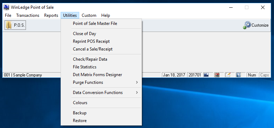Click the Jan 18, 2017 date in status bar
The image size is (274, 128).
[x=174, y=75]
